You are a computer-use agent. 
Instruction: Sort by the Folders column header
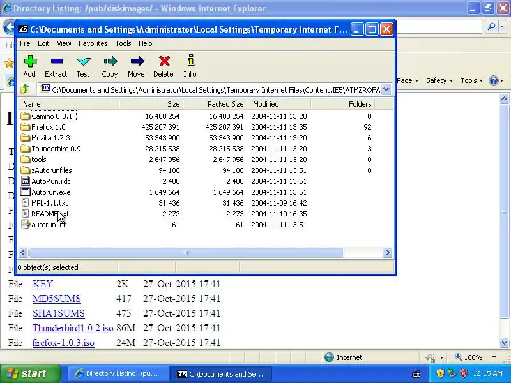343,104
